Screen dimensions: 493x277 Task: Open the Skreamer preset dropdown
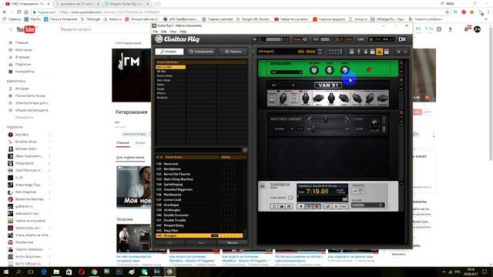[x=286, y=72]
